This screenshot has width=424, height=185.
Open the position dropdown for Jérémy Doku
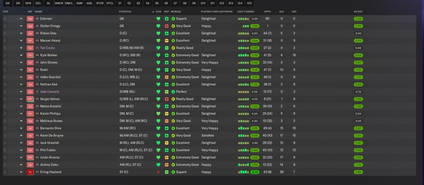coord(21,165)
